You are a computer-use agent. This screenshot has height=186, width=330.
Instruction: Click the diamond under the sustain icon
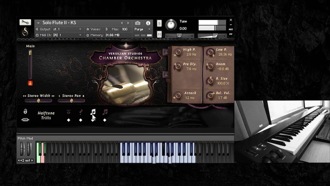pyautogui.click(x=69, y=120)
